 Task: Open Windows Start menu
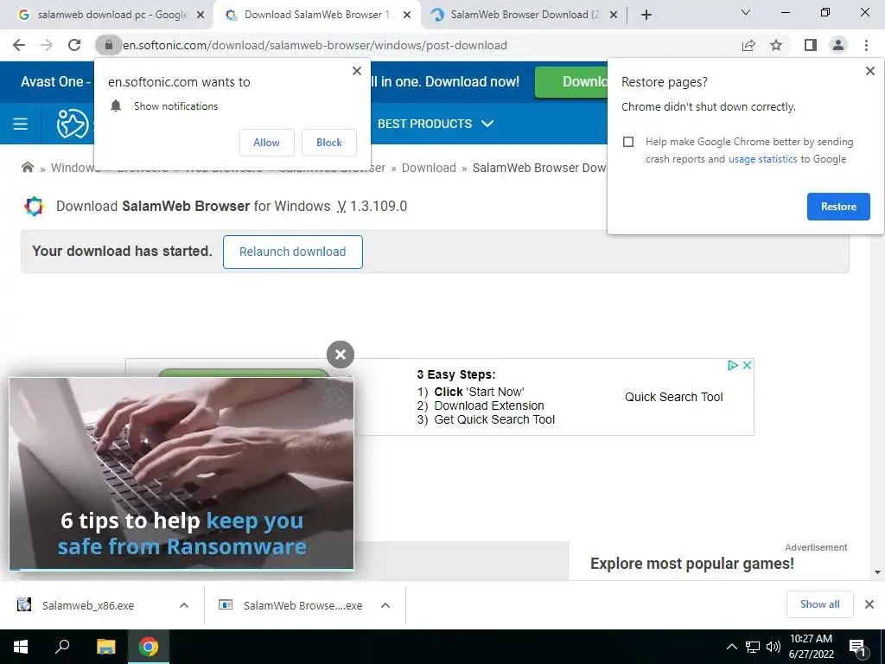click(x=21, y=647)
